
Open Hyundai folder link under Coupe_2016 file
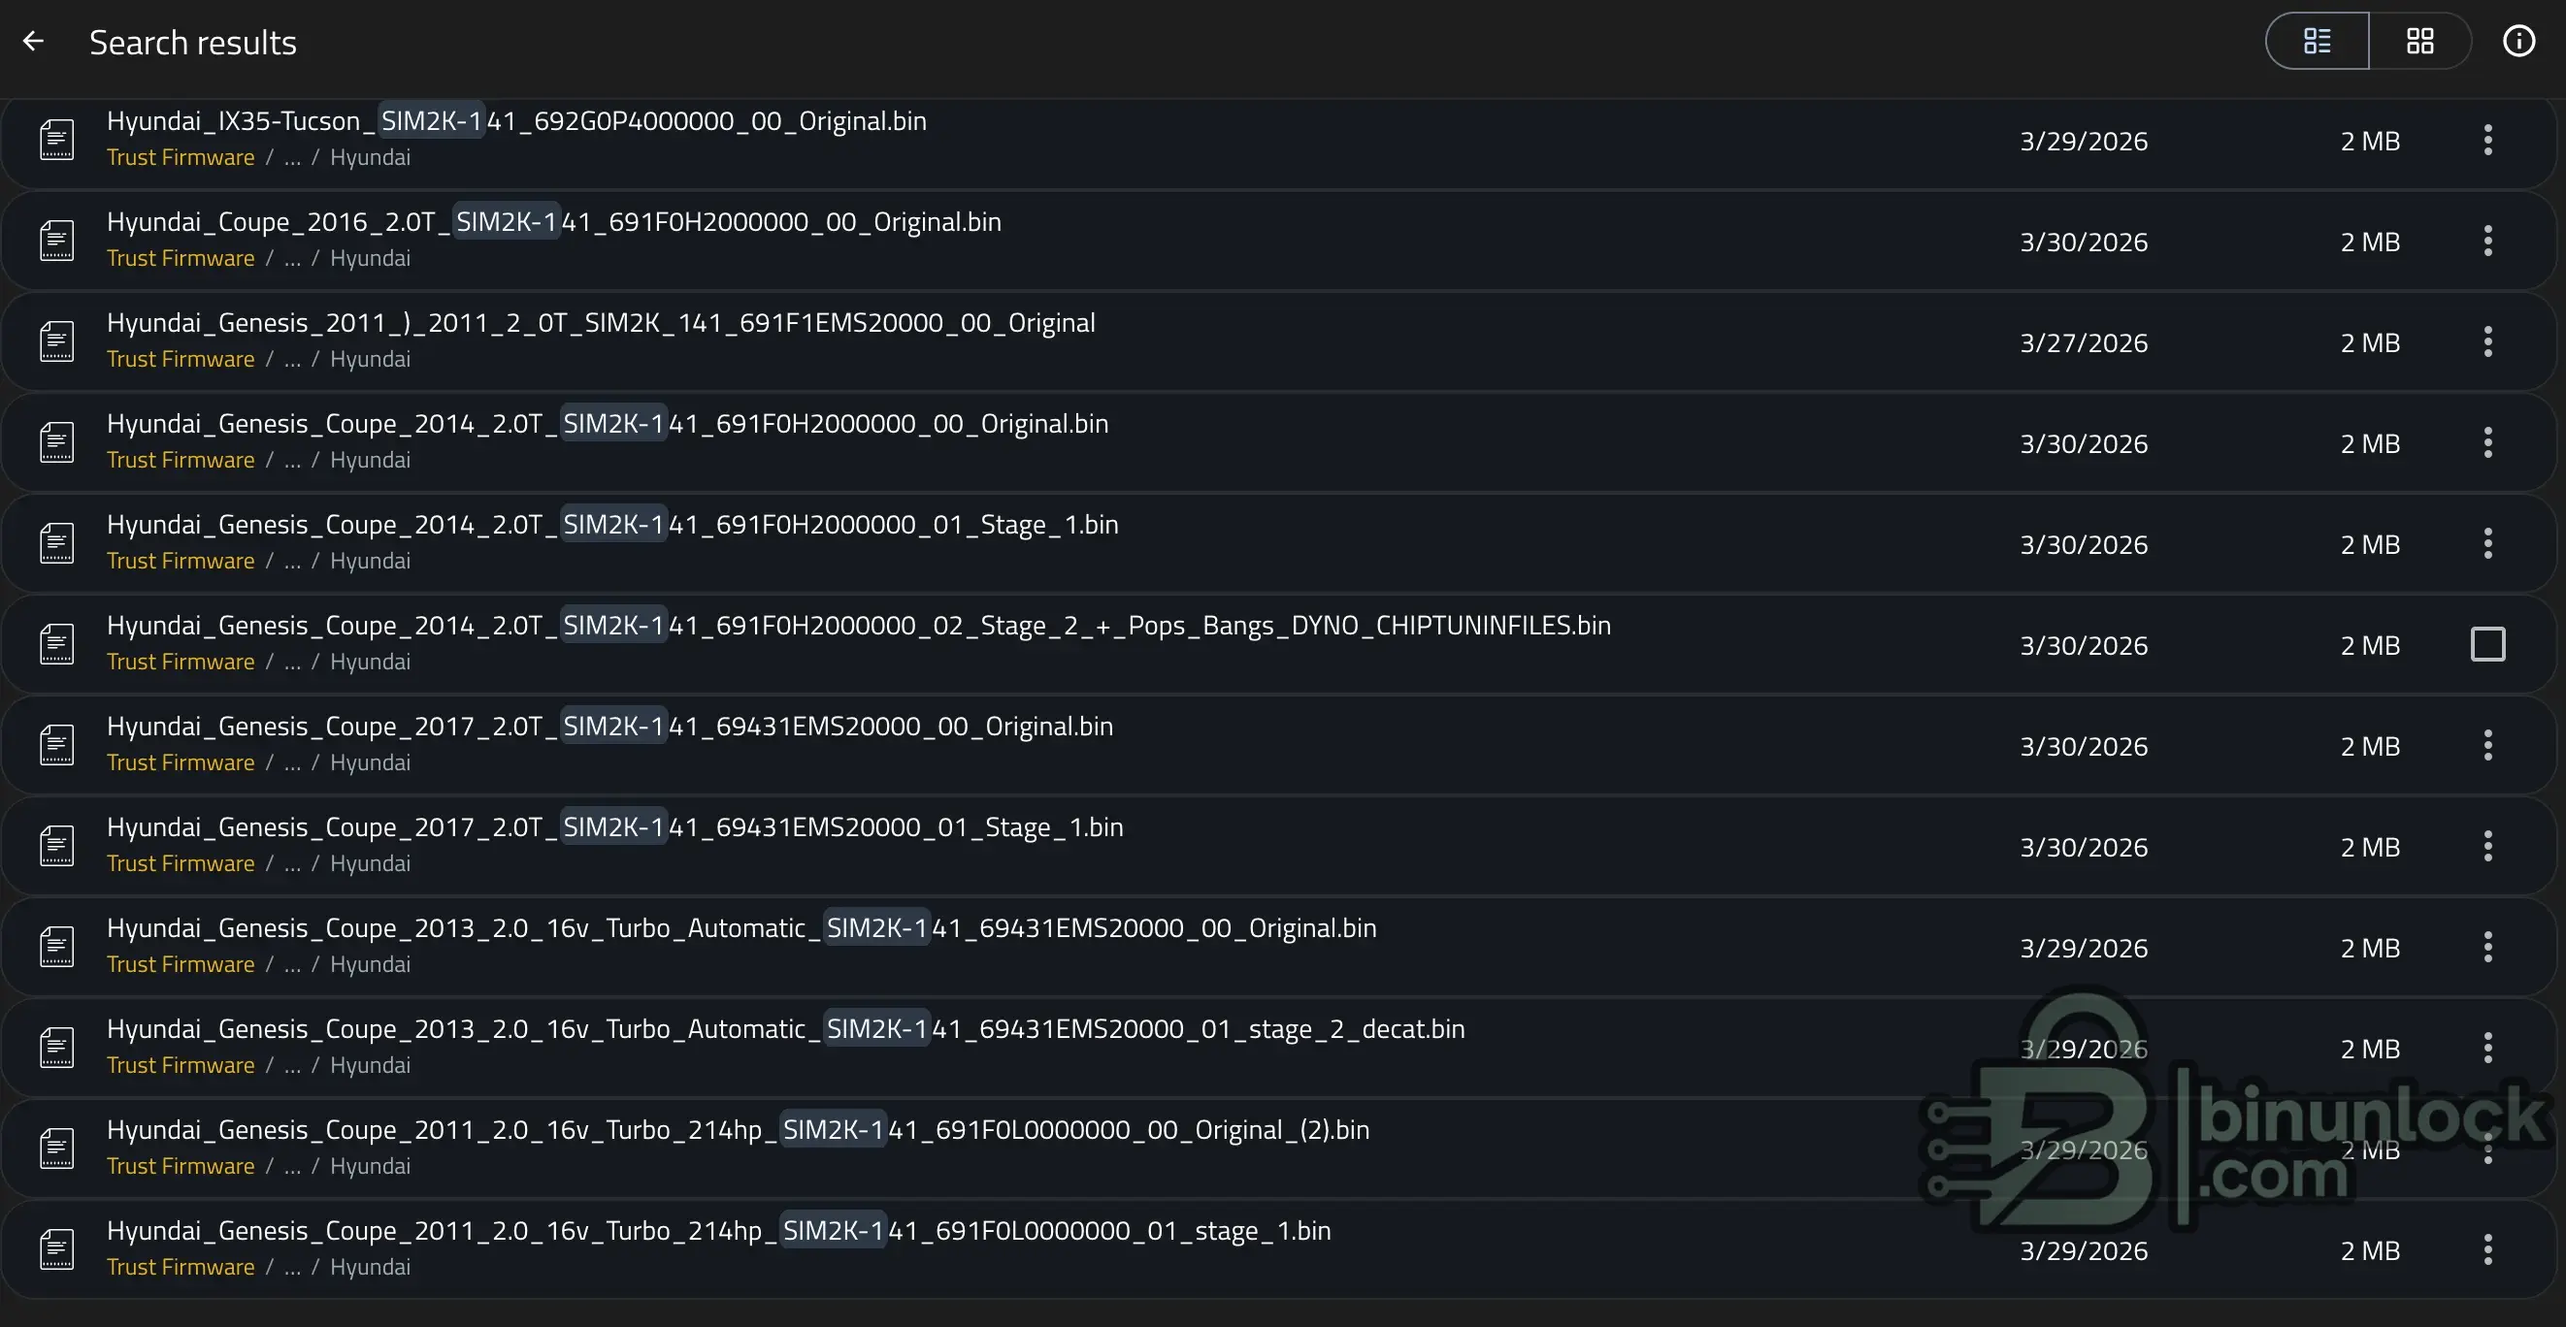pos(370,259)
